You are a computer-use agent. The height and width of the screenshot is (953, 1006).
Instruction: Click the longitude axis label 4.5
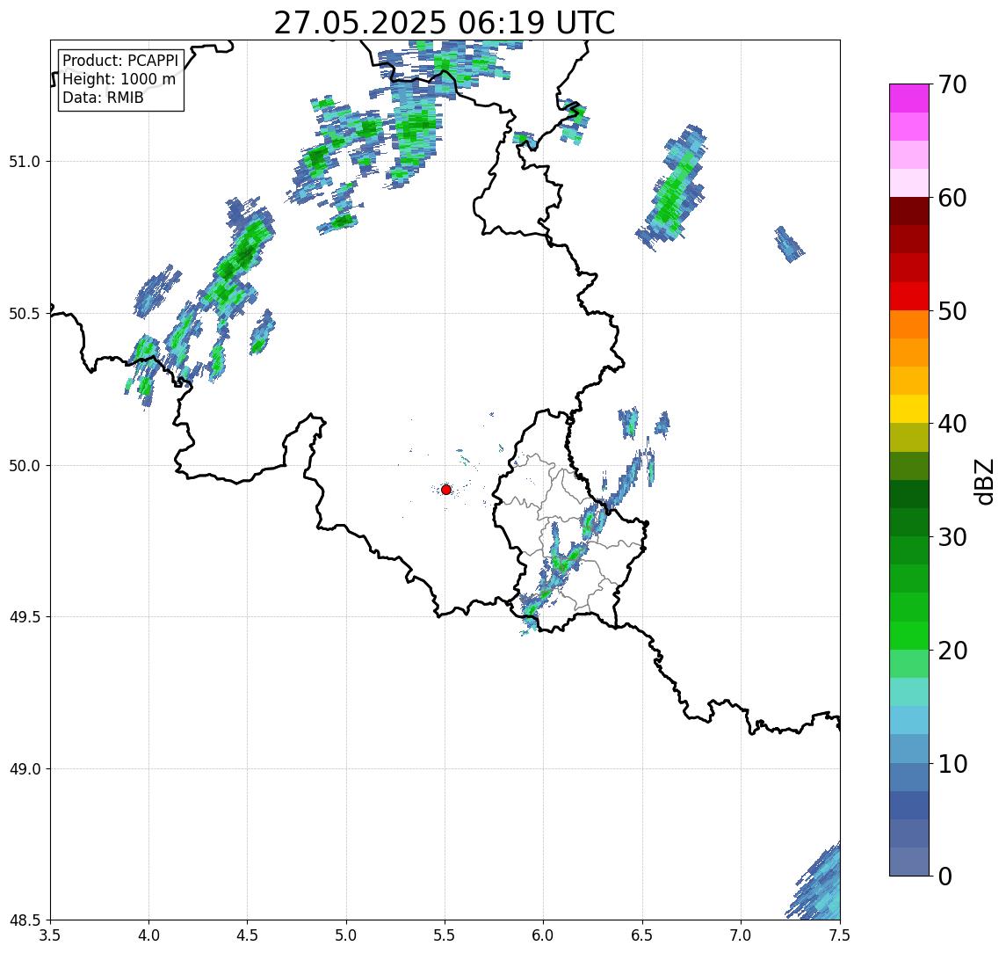[248, 935]
